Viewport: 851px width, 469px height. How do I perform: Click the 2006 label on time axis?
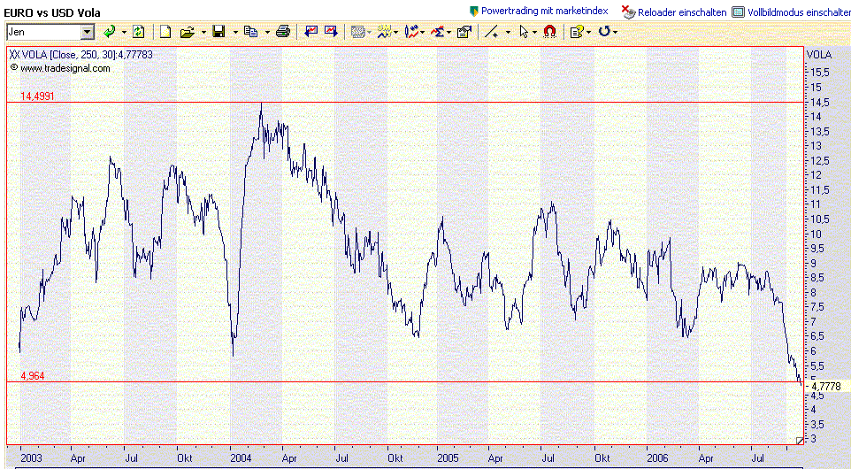point(657,457)
